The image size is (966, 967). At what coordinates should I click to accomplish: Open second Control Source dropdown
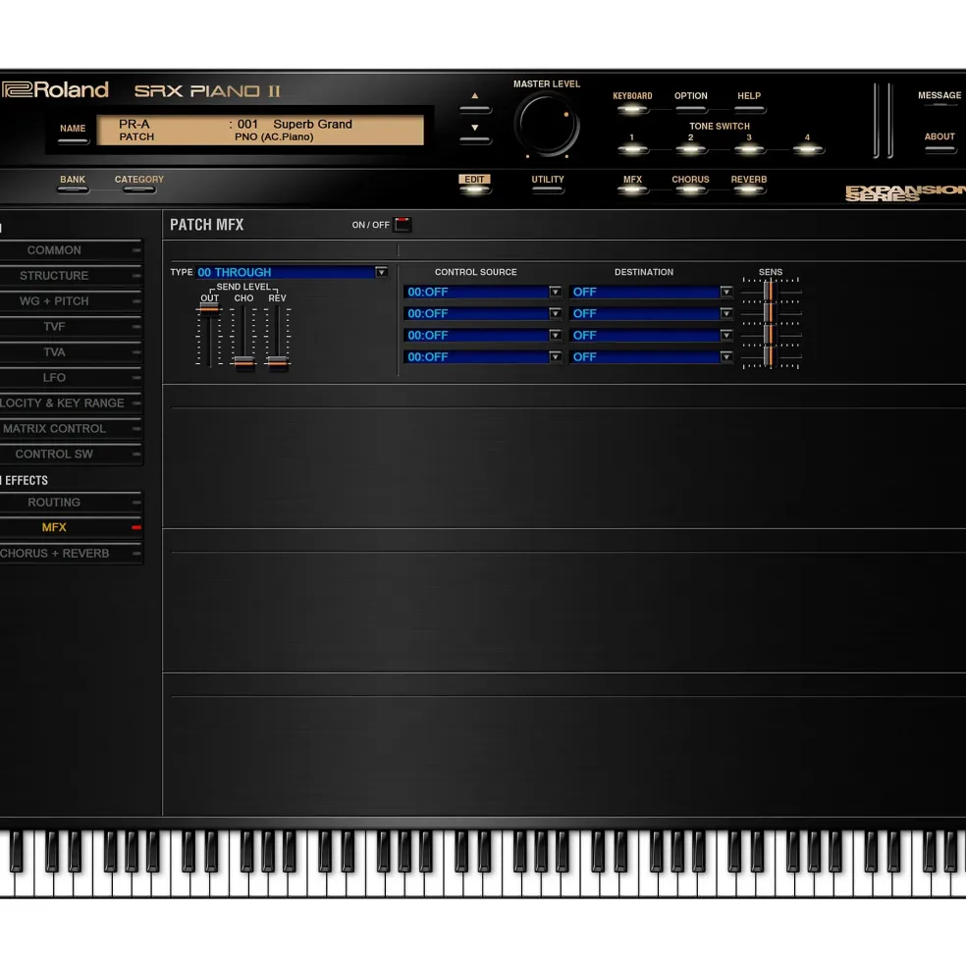click(x=555, y=313)
